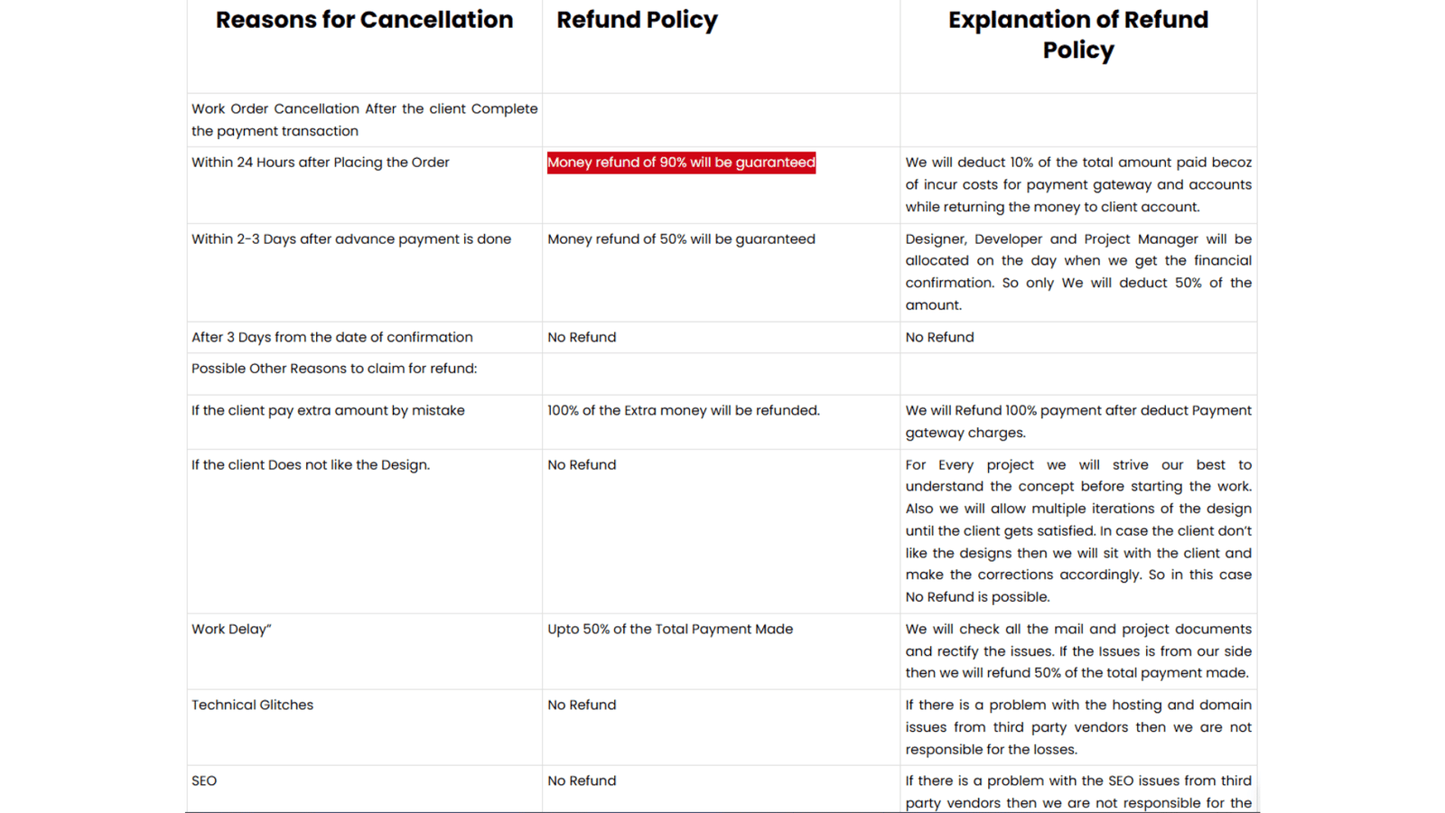The width and height of the screenshot is (1445, 813).
Task: Click 'No Refund' beside Technical Glitches
Action: pos(582,705)
